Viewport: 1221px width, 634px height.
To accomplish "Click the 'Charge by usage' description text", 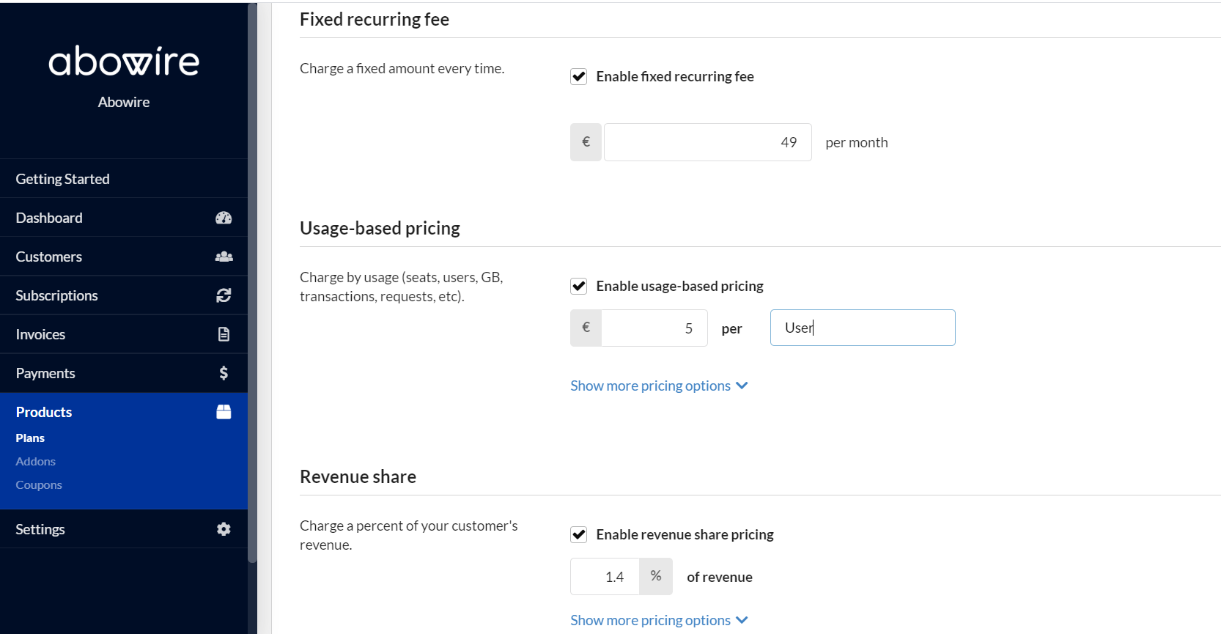I will [x=402, y=287].
